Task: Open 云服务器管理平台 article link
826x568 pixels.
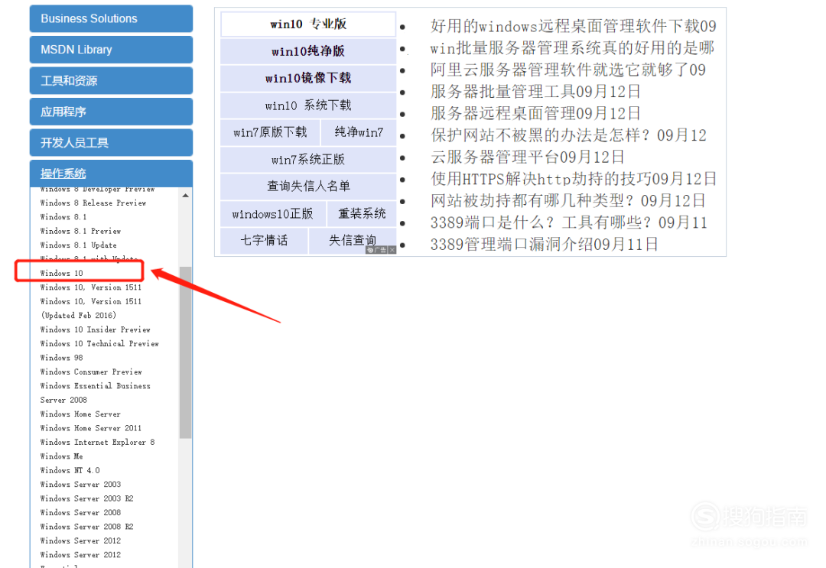Action: click(527, 157)
